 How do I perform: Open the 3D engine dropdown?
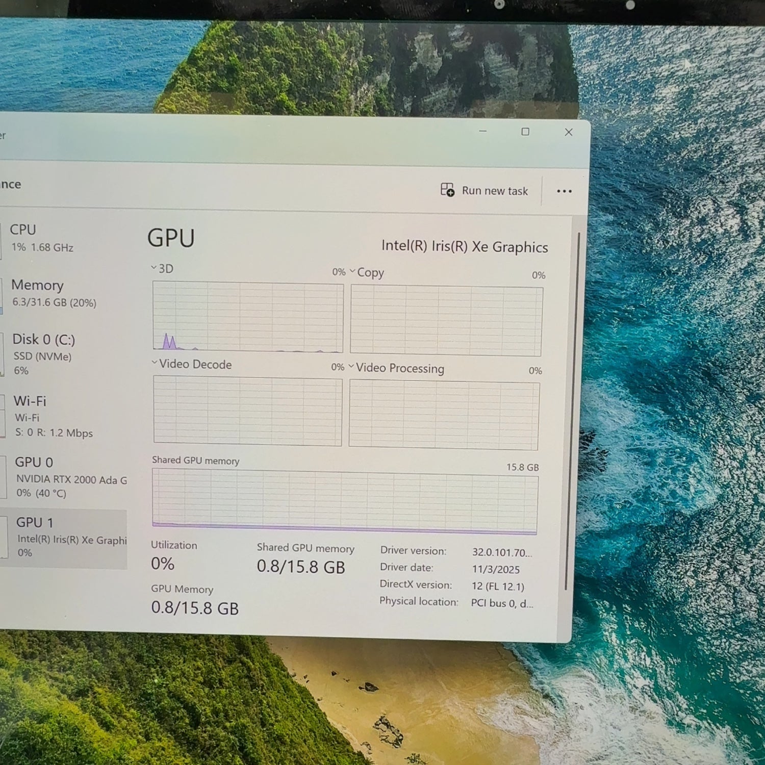pos(162,269)
